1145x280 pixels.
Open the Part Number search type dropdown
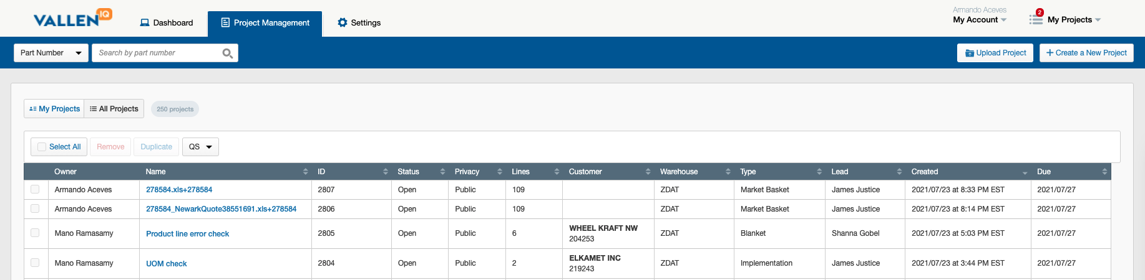pos(51,53)
